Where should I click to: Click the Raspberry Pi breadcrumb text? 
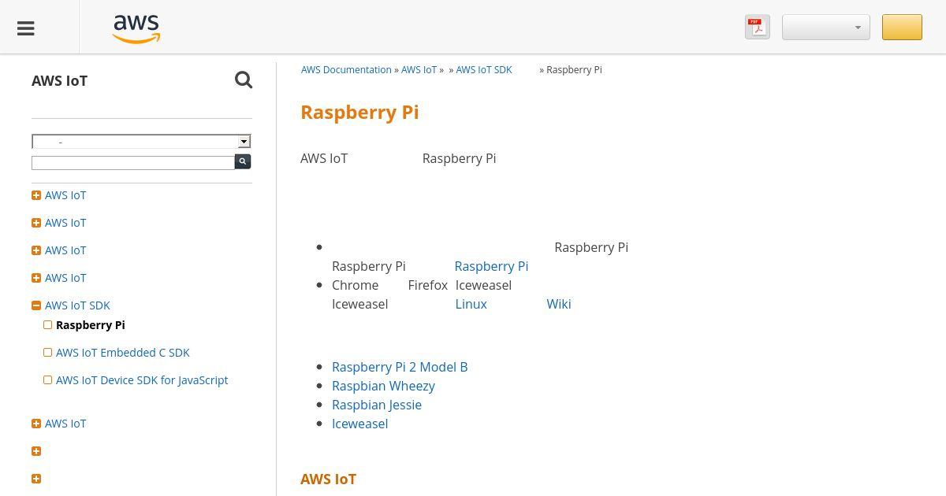tap(574, 70)
